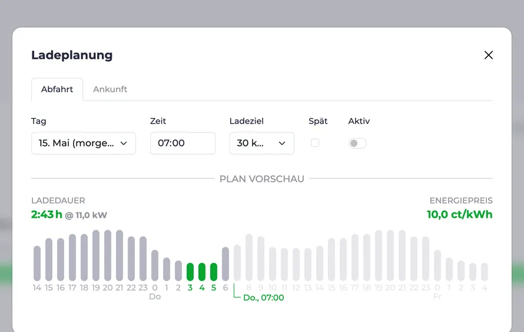Click the Do., 07:00 departure marker label

[x=264, y=298]
